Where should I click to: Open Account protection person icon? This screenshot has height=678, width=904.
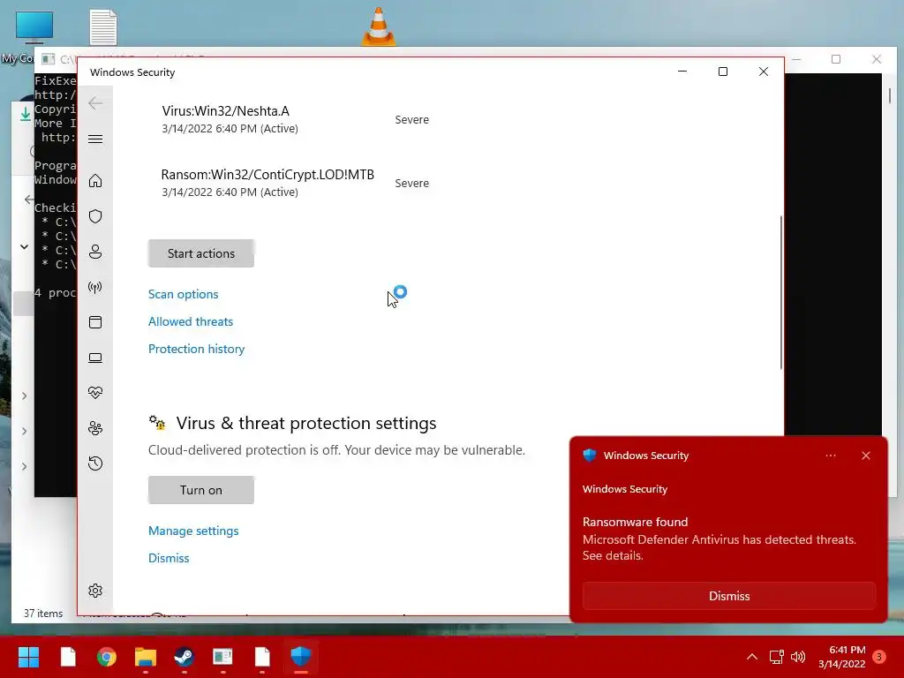95,252
